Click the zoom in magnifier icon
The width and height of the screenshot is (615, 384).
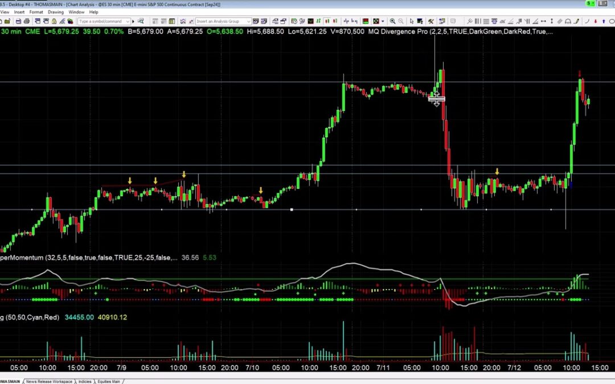click(392, 21)
